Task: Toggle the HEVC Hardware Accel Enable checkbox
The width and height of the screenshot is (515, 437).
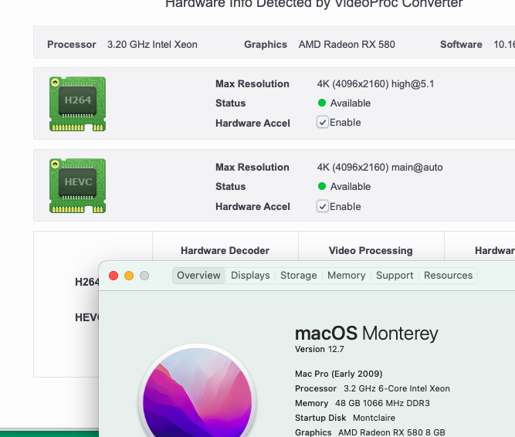Action: [x=323, y=206]
